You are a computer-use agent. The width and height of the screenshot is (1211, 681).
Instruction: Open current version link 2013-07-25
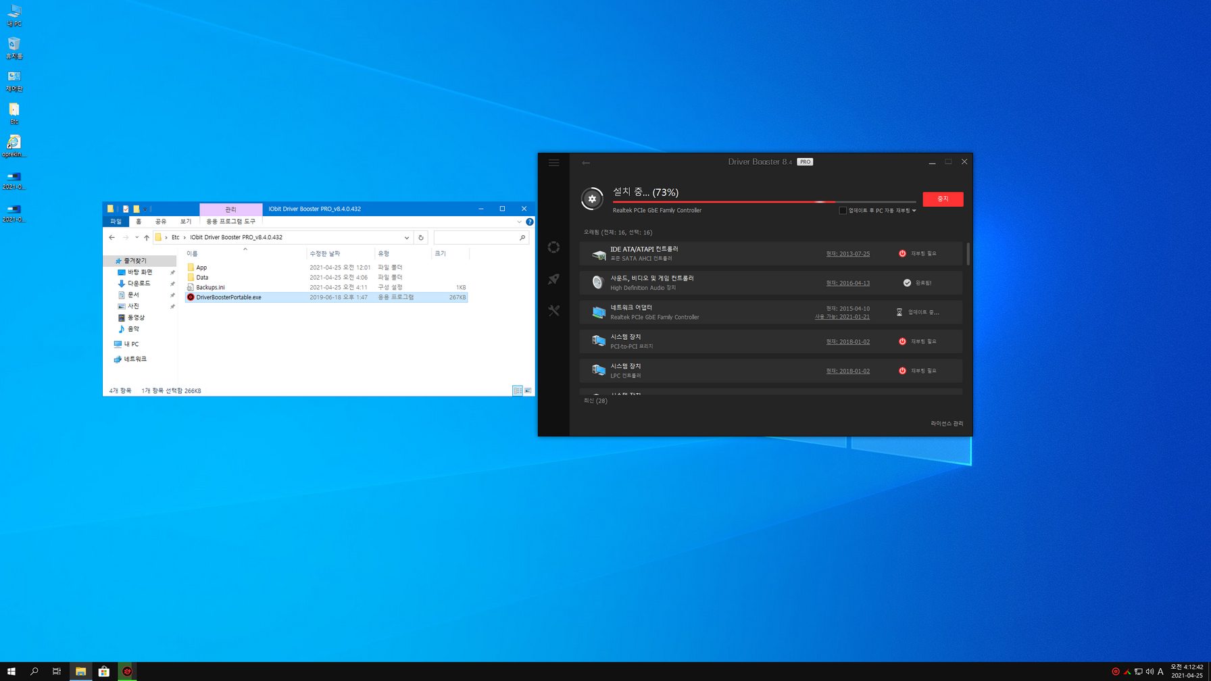pos(847,254)
